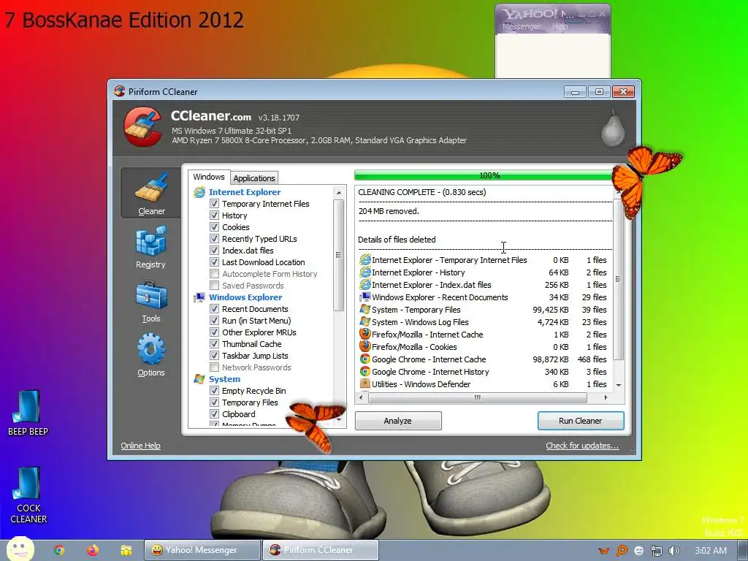
Task: Select Google Chrome - Internet Cache row
Action: tap(484, 359)
